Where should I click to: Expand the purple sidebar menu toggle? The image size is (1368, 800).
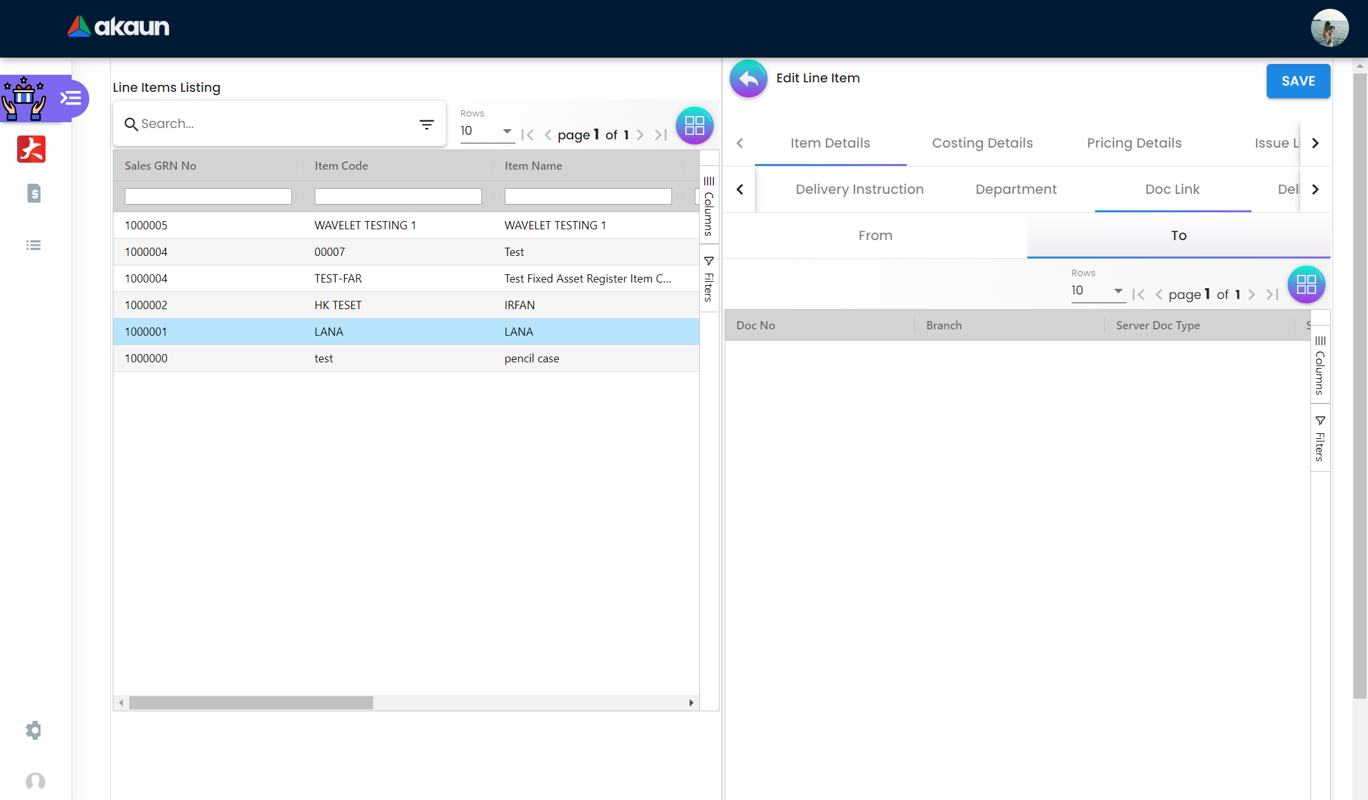(x=71, y=98)
